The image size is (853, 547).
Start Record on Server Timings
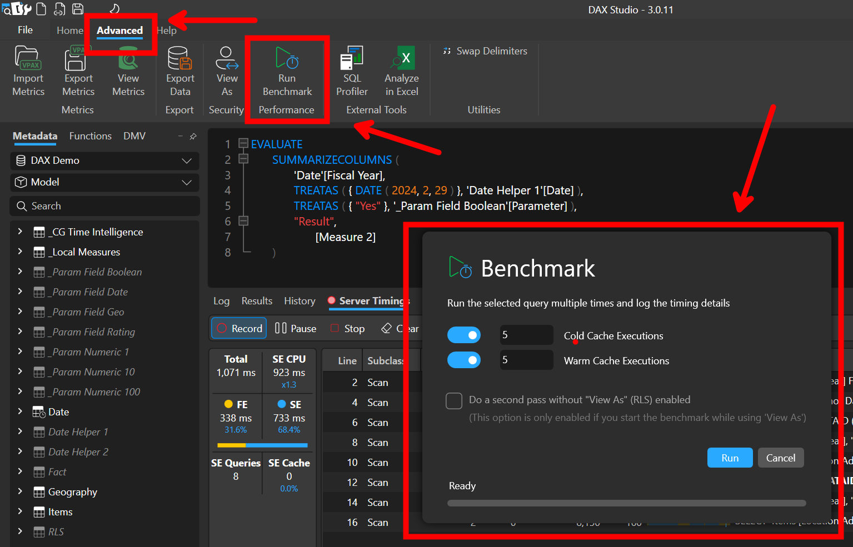[238, 328]
